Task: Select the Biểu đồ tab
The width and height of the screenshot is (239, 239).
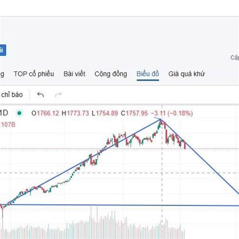Action: pos(148,74)
